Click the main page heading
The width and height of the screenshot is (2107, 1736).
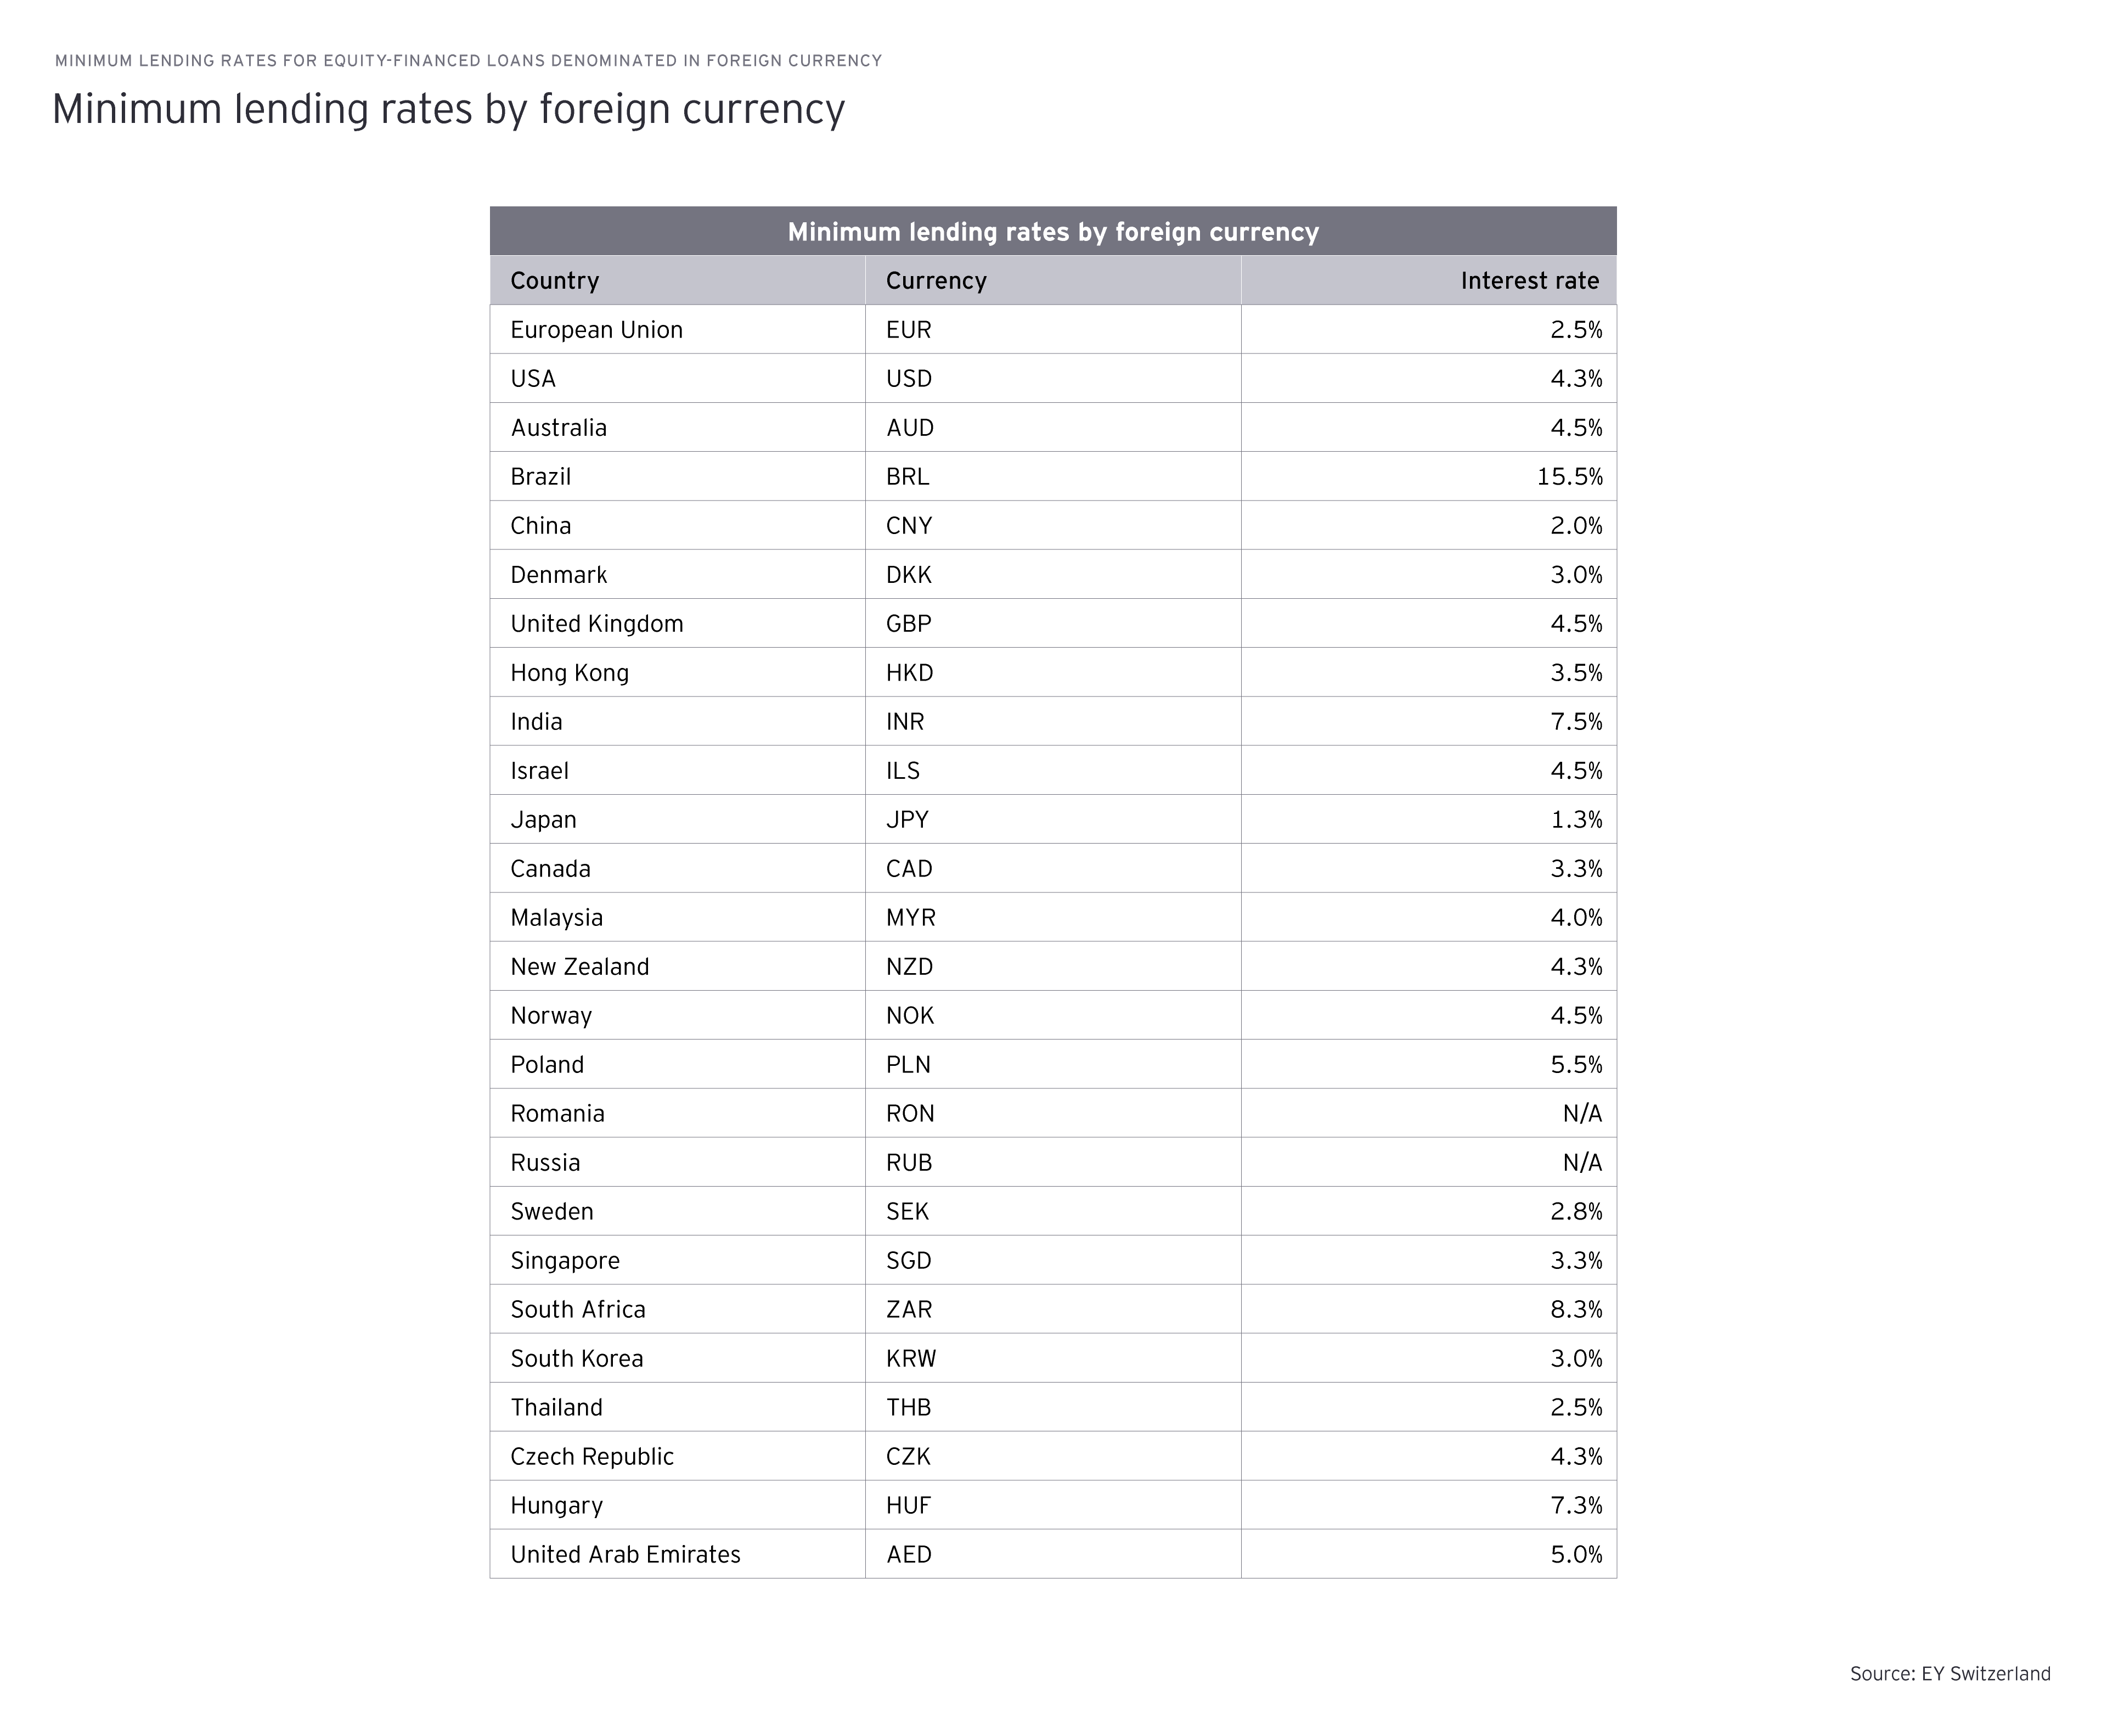[x=449, y=109]
